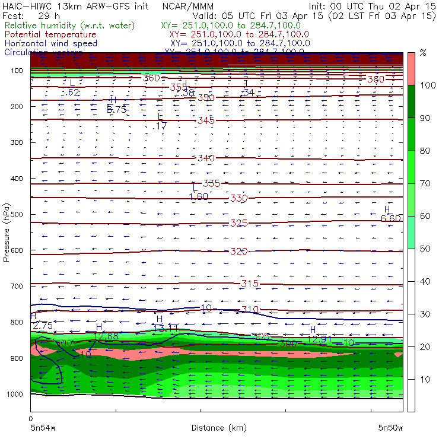Click the wind maximum value '6.60'
439x439 pixels.
point(391,218)
